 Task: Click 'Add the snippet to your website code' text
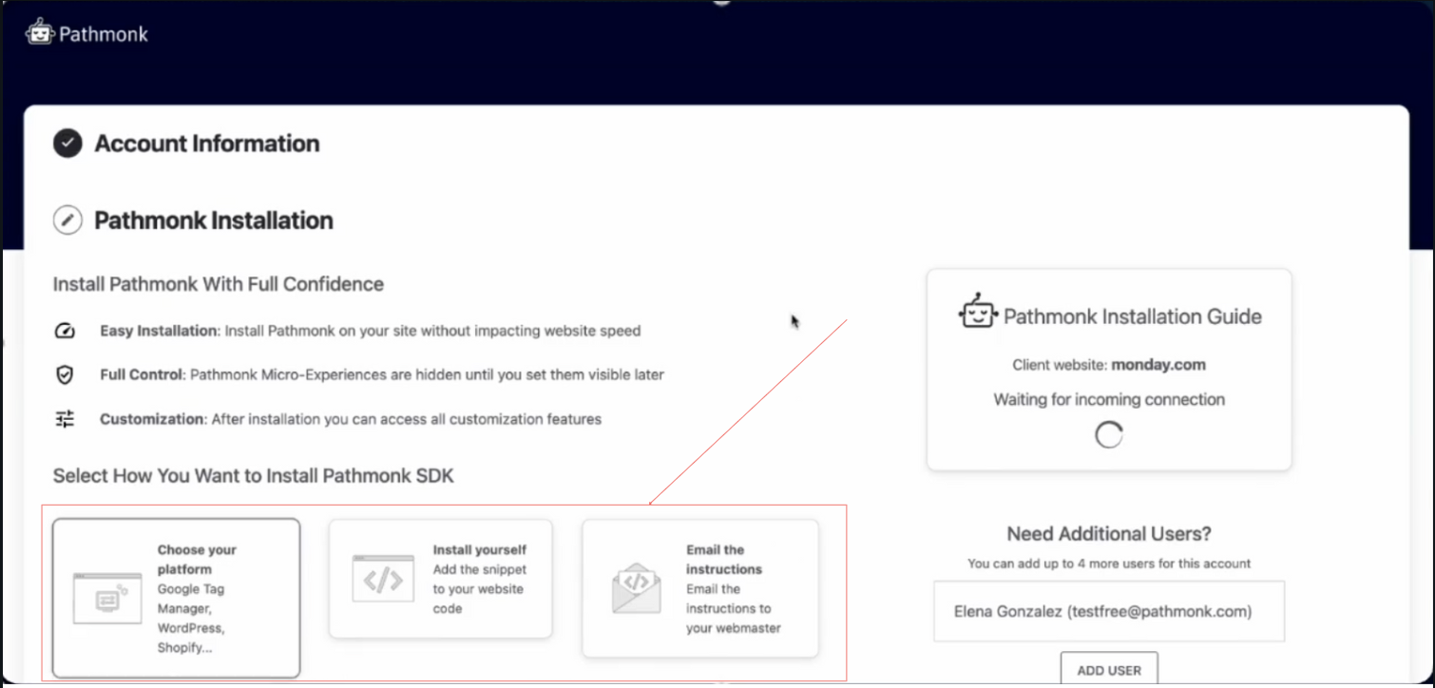480,589
